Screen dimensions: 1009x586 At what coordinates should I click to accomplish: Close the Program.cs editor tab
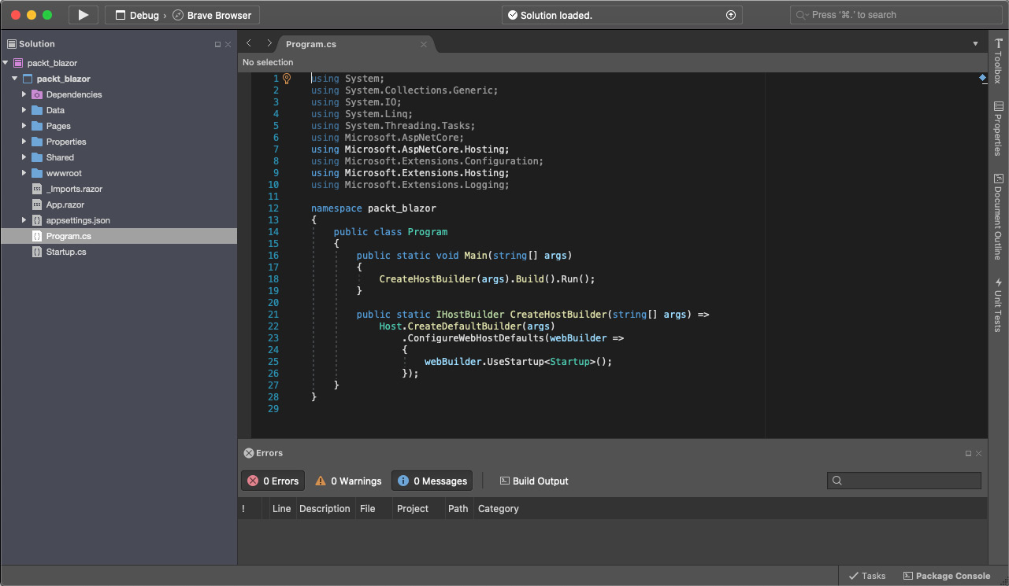pos(424,44)
